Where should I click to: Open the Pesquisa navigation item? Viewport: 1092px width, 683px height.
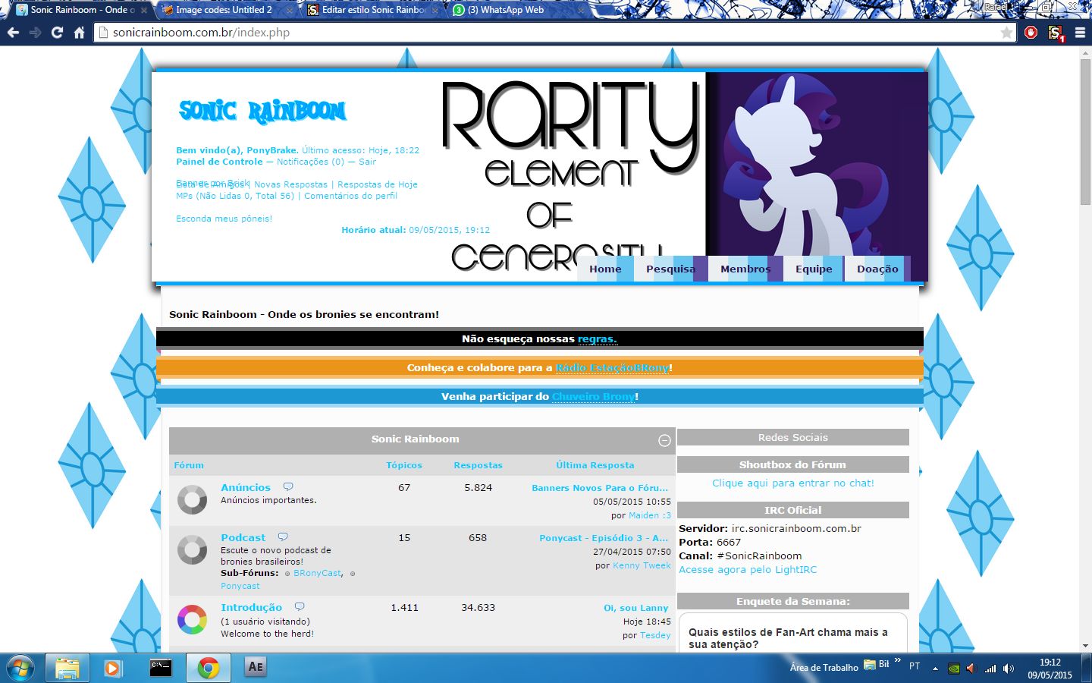[670, 269]
